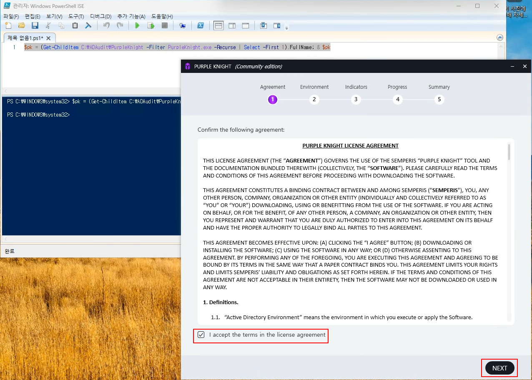Click the 완료 status bar text
The width and height of the screenshot is (532, 380).
click(x=10, y=251)
